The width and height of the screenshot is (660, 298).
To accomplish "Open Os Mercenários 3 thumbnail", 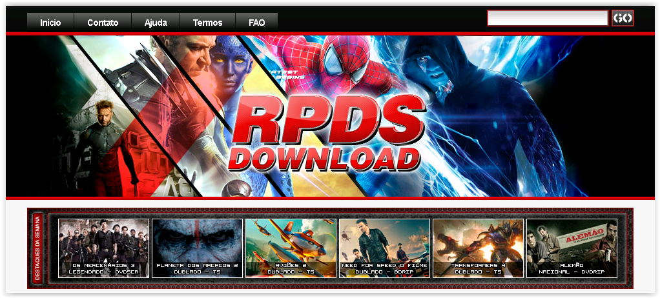I will [103, 248].
